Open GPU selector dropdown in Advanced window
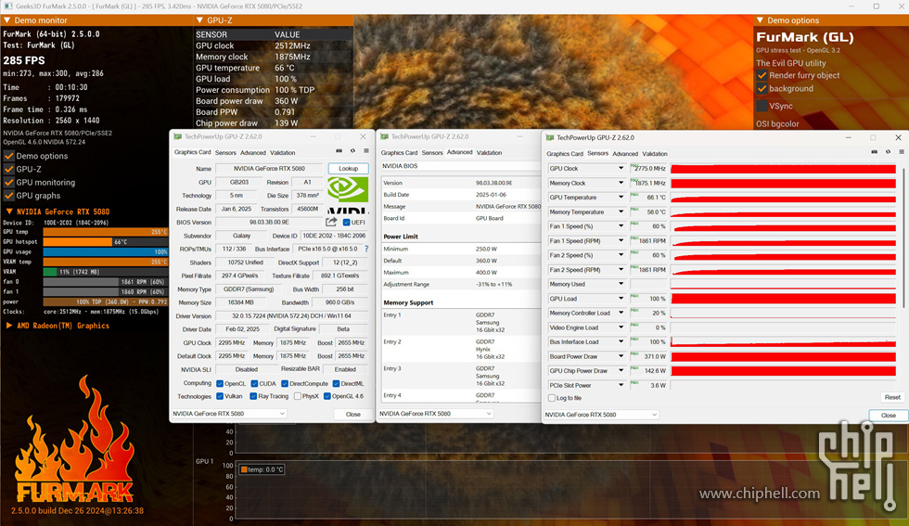Image resolution: width=909 pixels, height=526 pixels. (436, 414)
